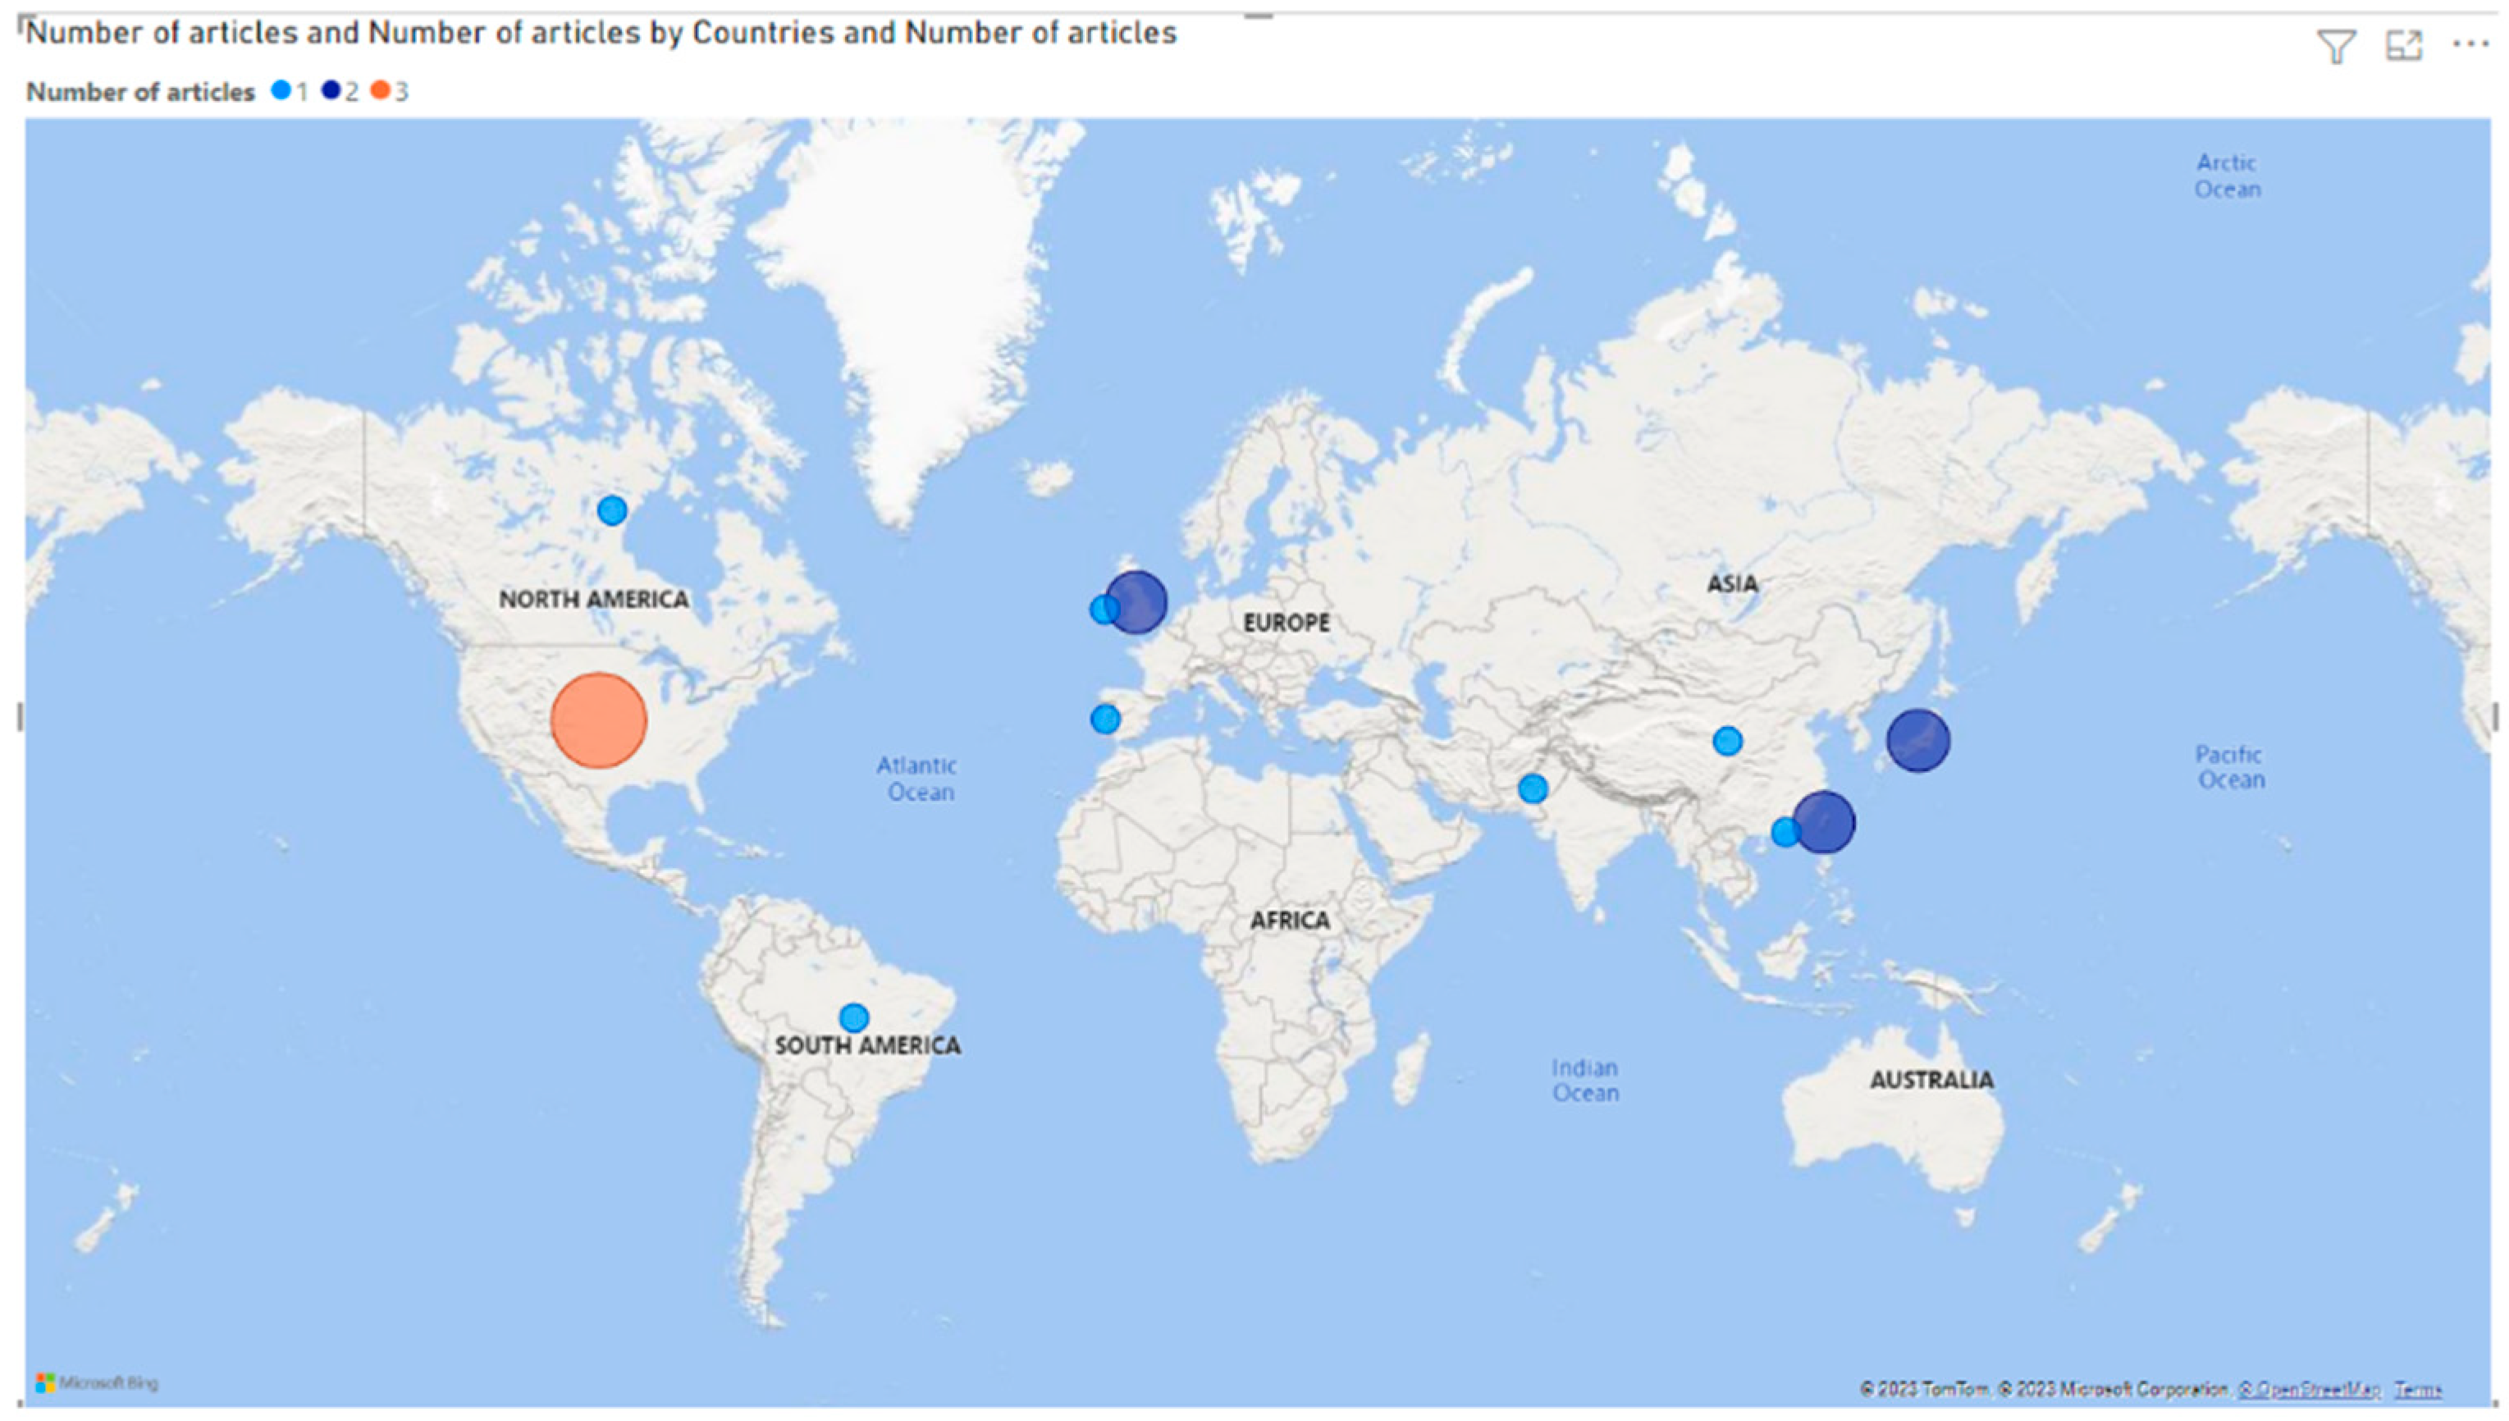Click the light blue bubble in central China
The height and width of the screenshot is (1421, 2509).
[1727, 741]
